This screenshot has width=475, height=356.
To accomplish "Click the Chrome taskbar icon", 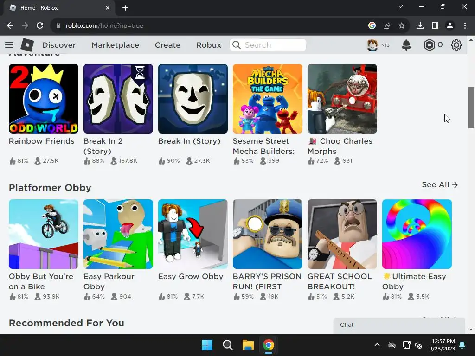I will click(x=269, y=345).
